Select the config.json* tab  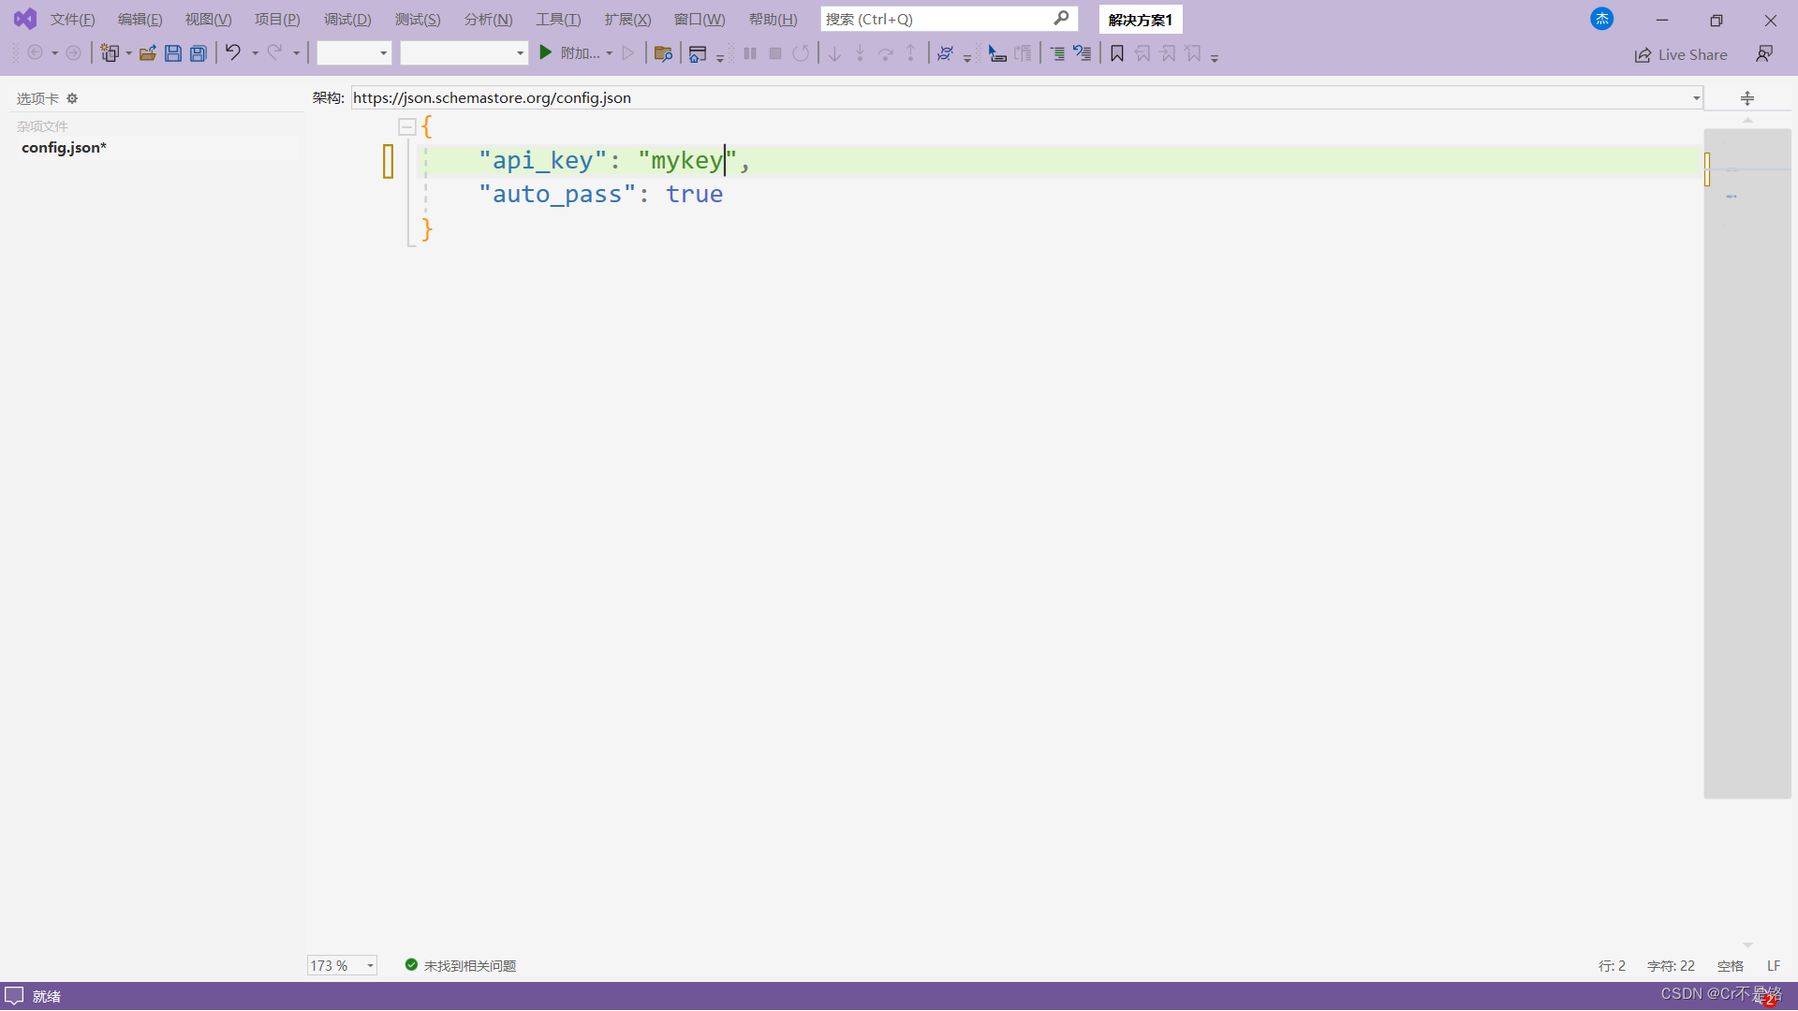(x=64, y=148)
